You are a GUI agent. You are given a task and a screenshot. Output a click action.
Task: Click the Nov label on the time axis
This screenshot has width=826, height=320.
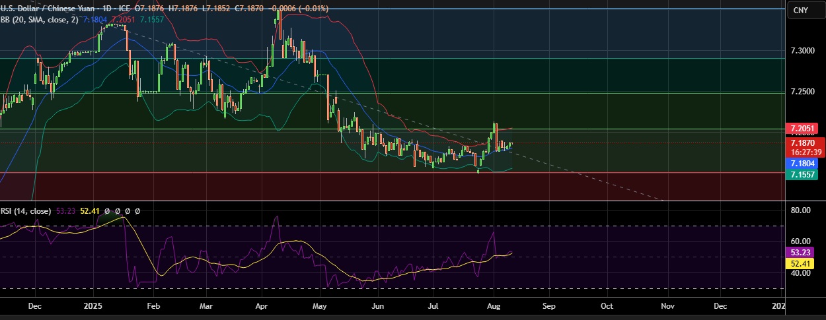(x=667, y=306)
